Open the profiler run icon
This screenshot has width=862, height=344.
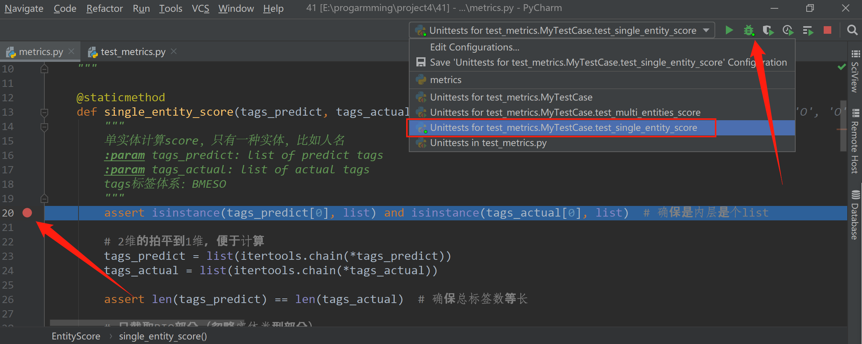pyautogui.click(x=788, y=30)
